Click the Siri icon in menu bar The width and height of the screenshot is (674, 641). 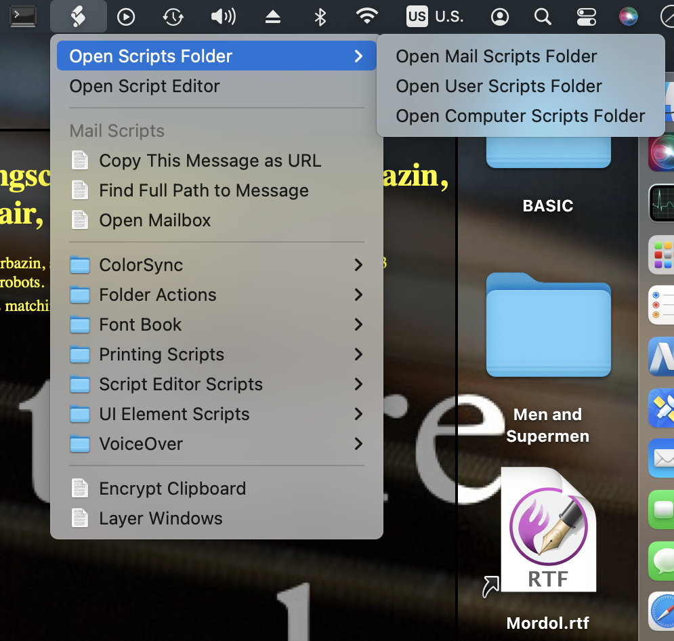click(x=629, y=16)
